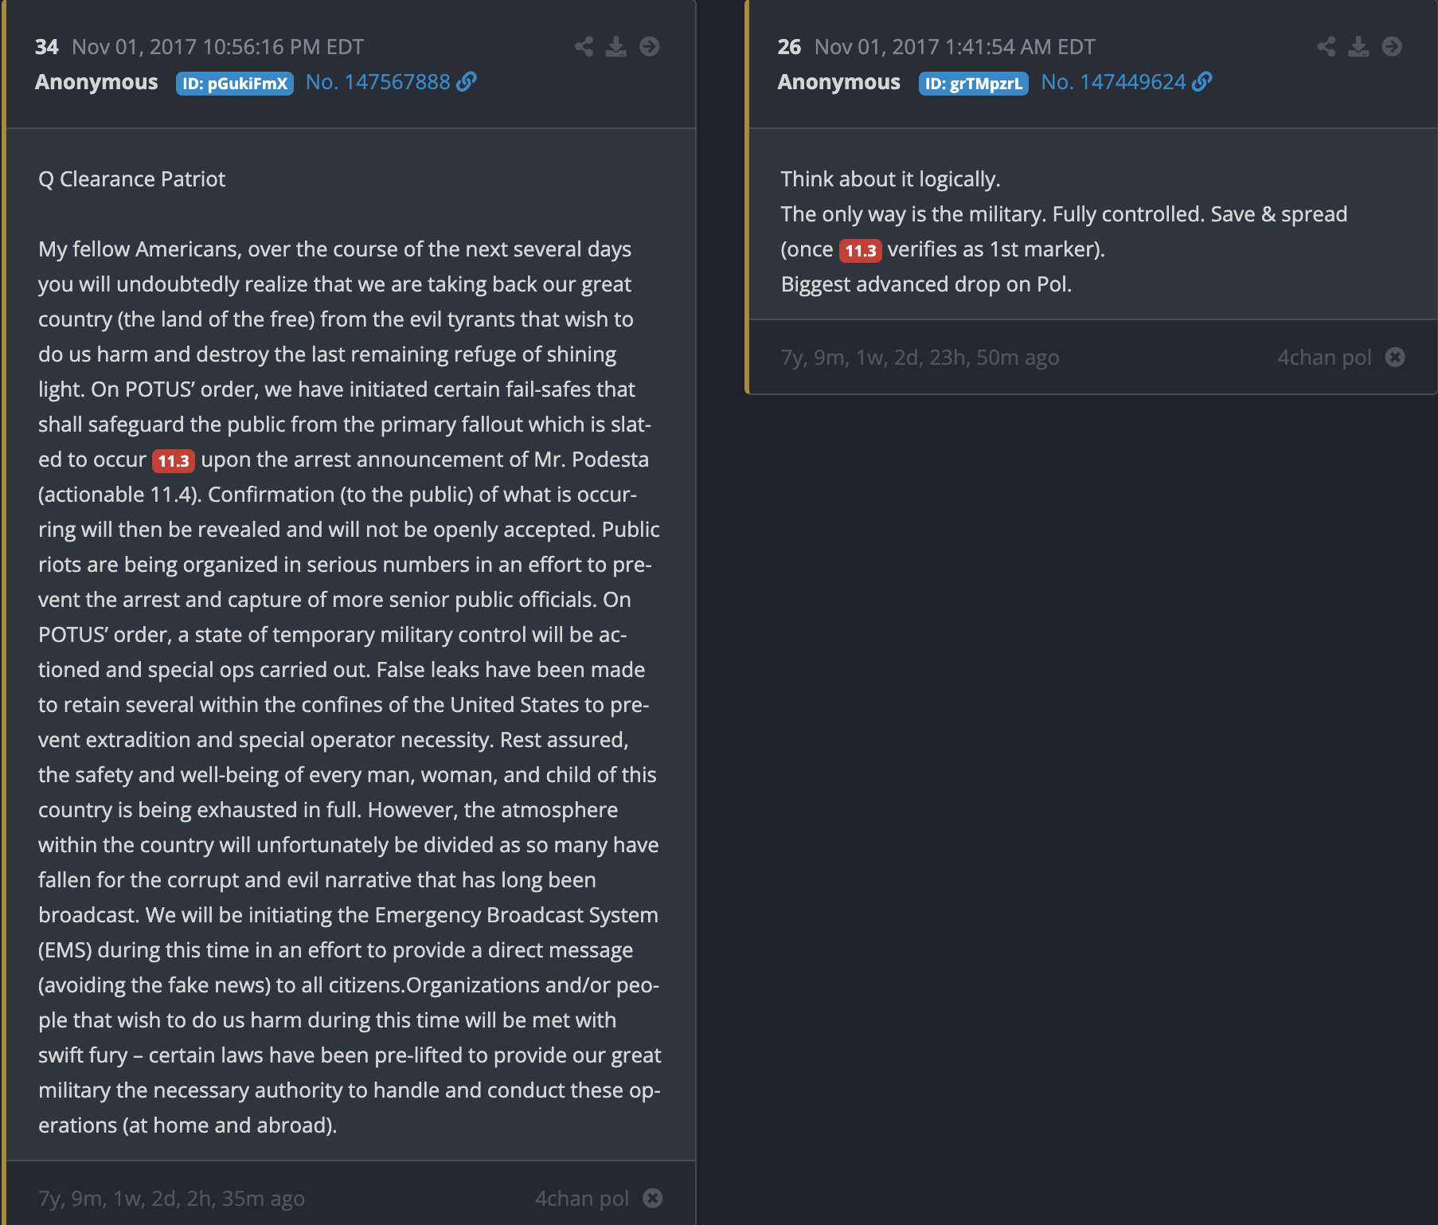Download post 26 using its download icon
The image size is (1438, 1225).
coord(1358,47)
